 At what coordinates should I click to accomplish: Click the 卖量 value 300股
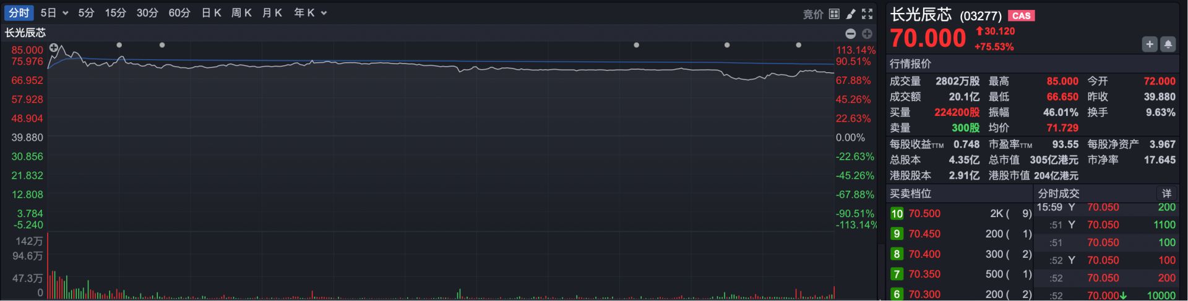[x=966, y=128]
